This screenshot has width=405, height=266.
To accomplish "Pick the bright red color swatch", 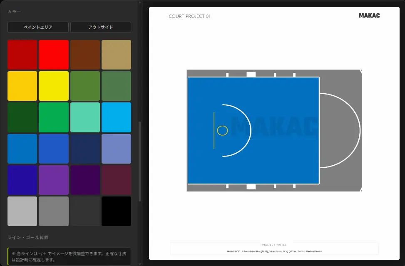I will 54,55.
